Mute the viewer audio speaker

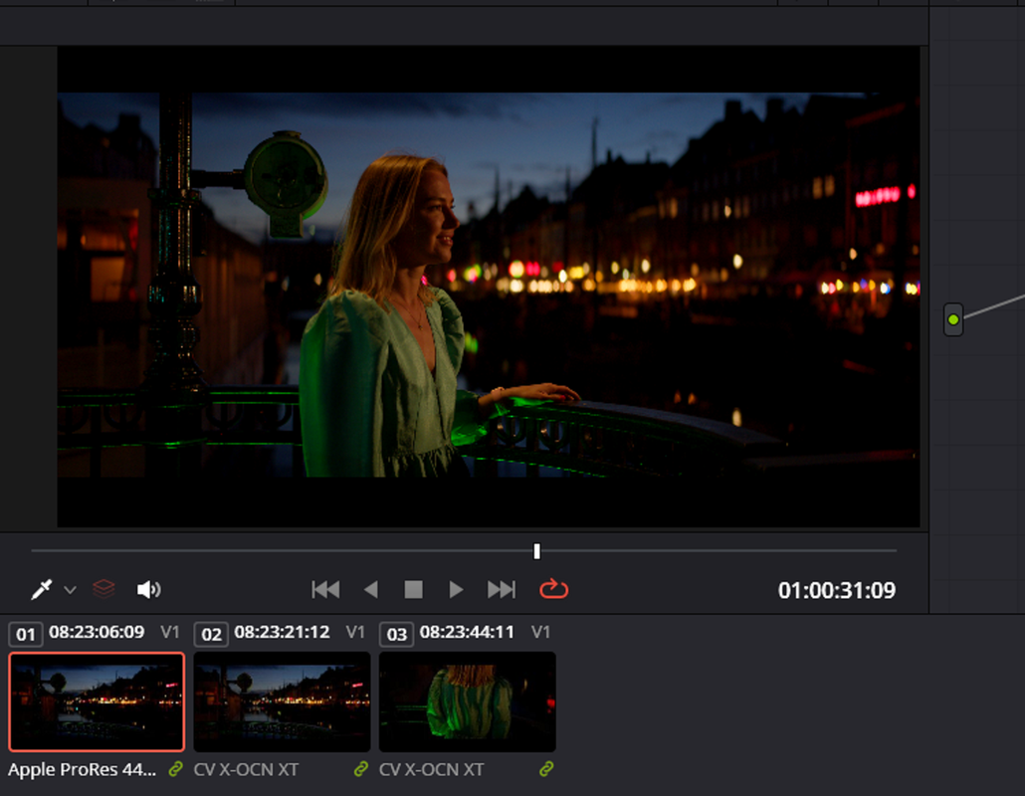click(148, 589)
